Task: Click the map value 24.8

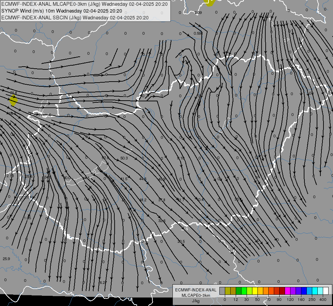Action: [x=28, y=197]
